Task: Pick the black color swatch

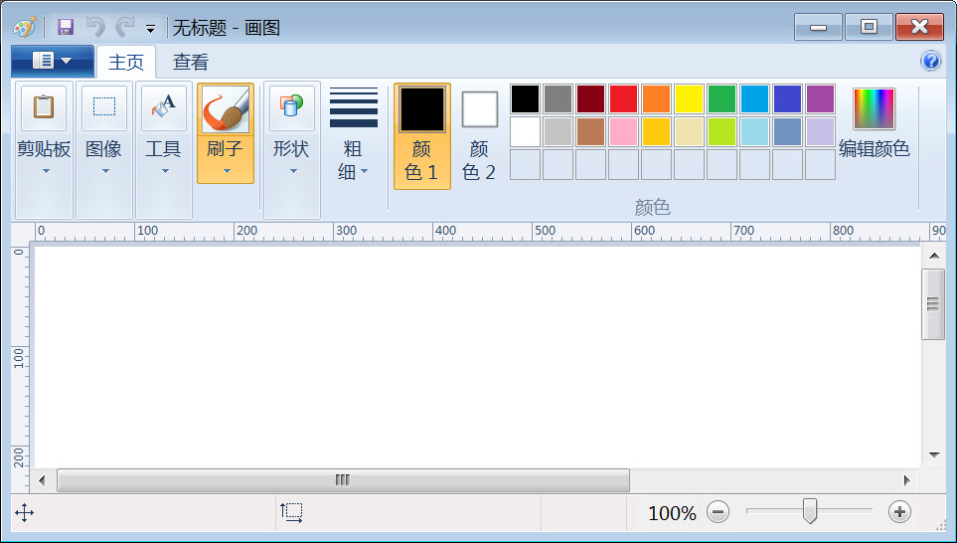Action: click(525, 98)
